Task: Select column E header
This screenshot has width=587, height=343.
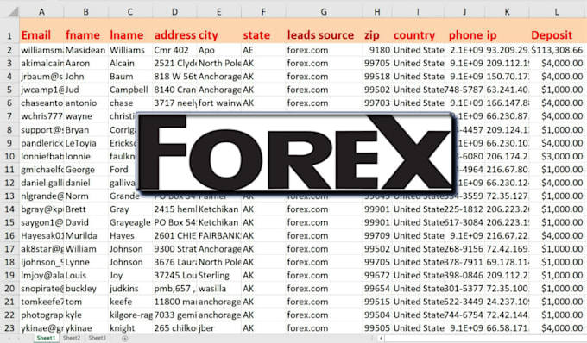Action: click(x=219, y=12)
